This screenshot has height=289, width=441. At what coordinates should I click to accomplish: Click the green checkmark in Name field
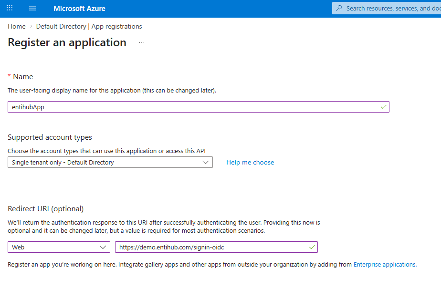[x=383, y=107]
